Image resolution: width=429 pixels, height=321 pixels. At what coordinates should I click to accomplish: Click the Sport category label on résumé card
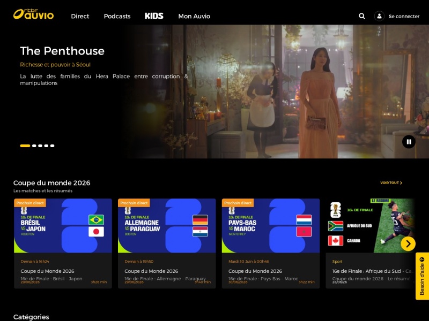(x=337, y=262)
